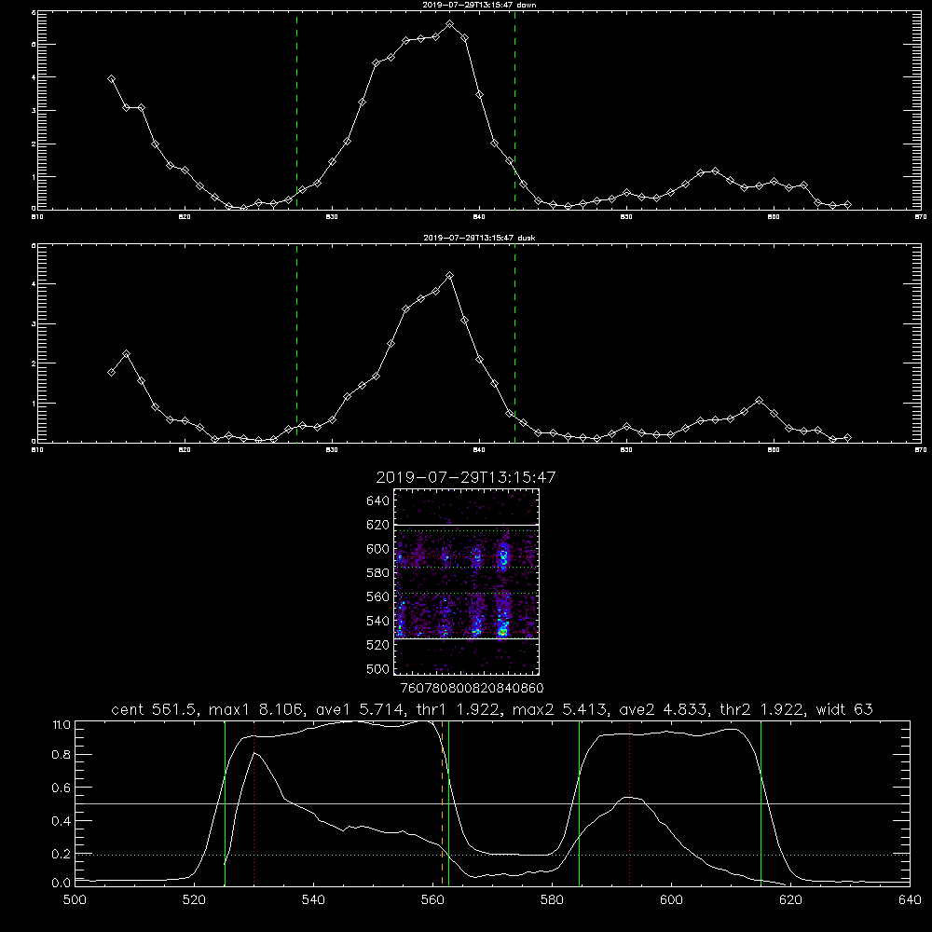Click the red dotted line near 530 in bottom plot
The width and height of the screenshot is (932, 932).
tap(254, 802)
